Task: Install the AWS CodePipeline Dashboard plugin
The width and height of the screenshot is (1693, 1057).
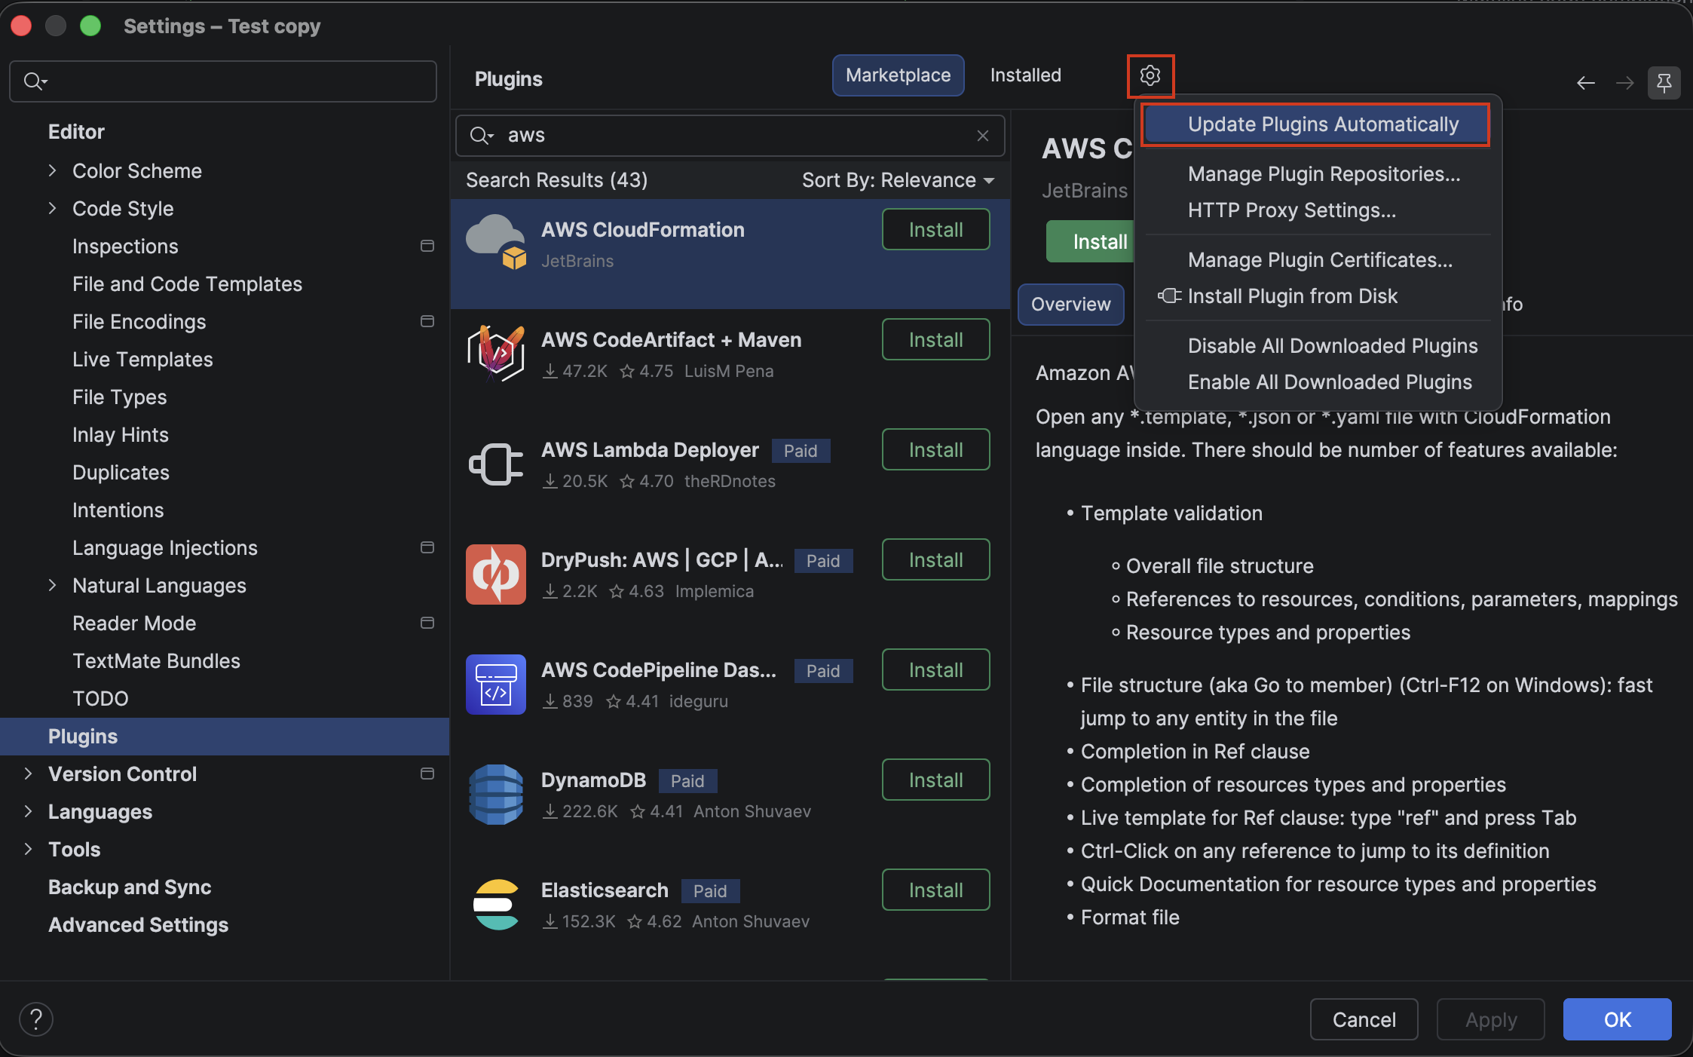Action: [936, 670]
